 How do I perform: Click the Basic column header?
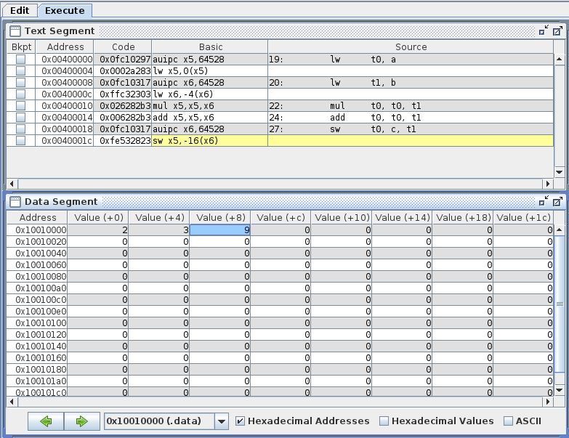point(210,47)
